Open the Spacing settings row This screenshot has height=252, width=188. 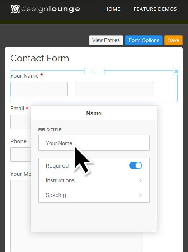[x=94, y=195]
